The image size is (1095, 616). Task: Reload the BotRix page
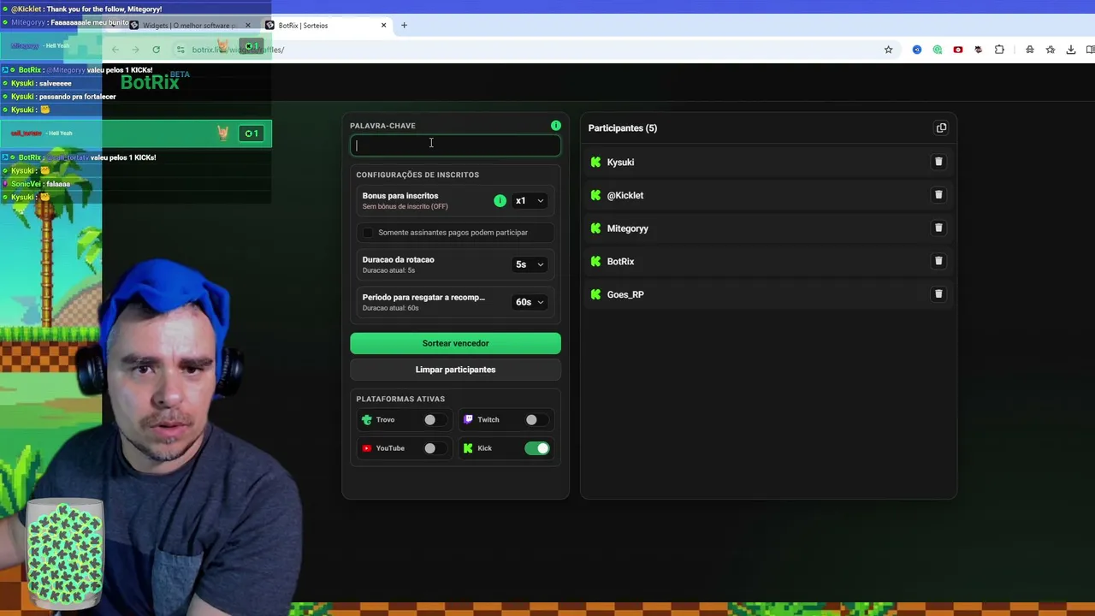(x=156, y=50)
